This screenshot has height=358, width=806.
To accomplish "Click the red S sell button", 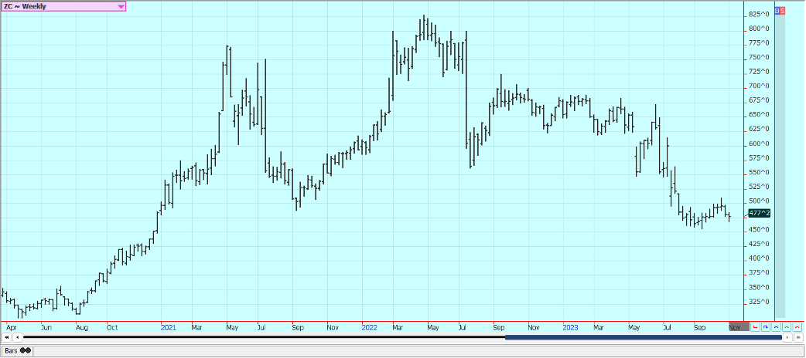I will (783, 10).
